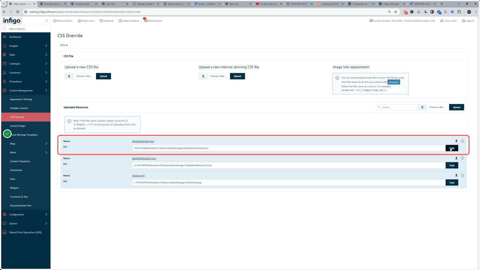The width and height of the screenshot is (480, 270).
Task: Click the Insights chart icon
Action: (x=5, y=46)
